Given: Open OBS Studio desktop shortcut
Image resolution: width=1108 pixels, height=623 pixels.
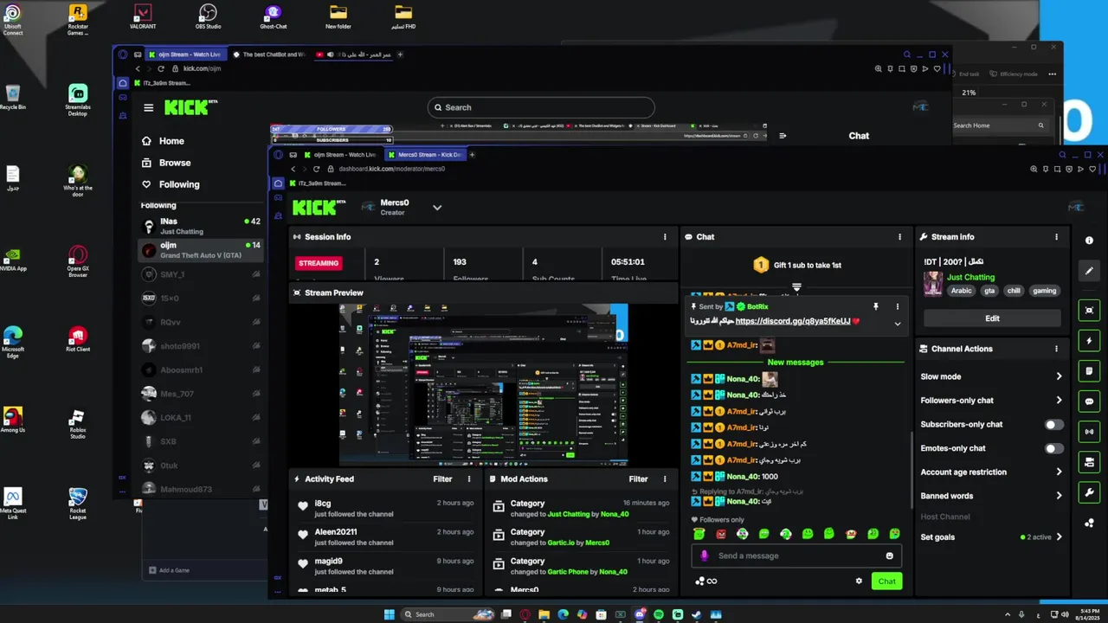Looking at the screenshot, I should coord(208,16).
